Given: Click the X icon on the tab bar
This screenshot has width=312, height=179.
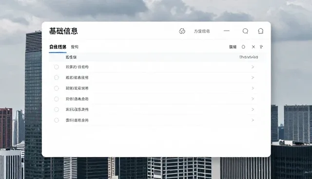Looking at the screenshot, I should [x=253, y=47].
